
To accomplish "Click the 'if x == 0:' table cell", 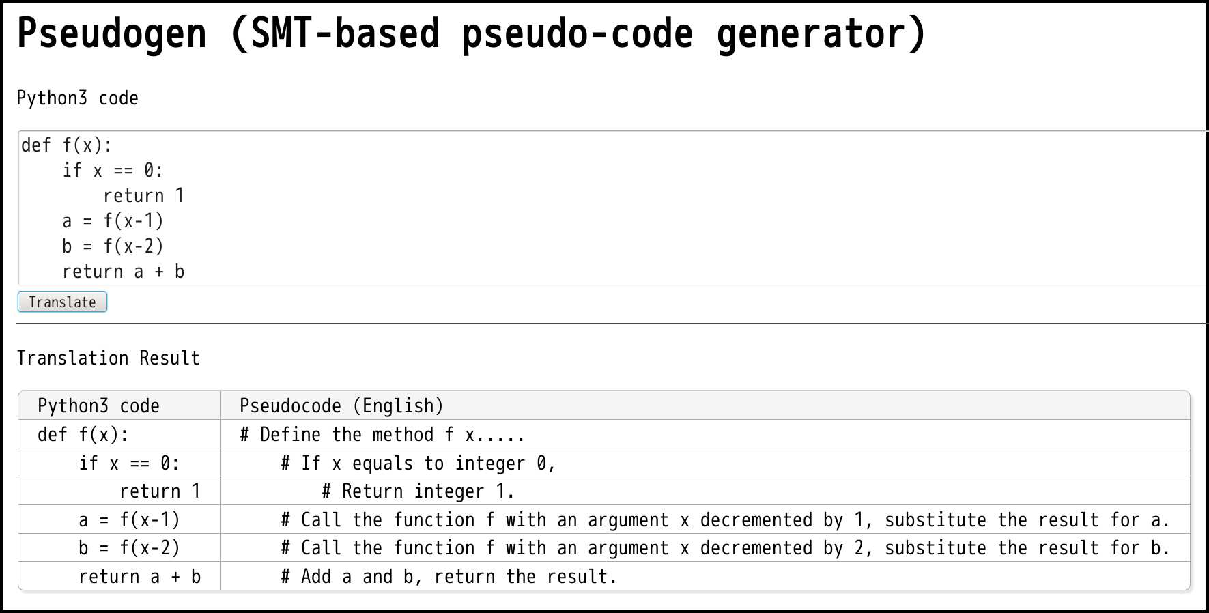I will (x=129, y=464).
